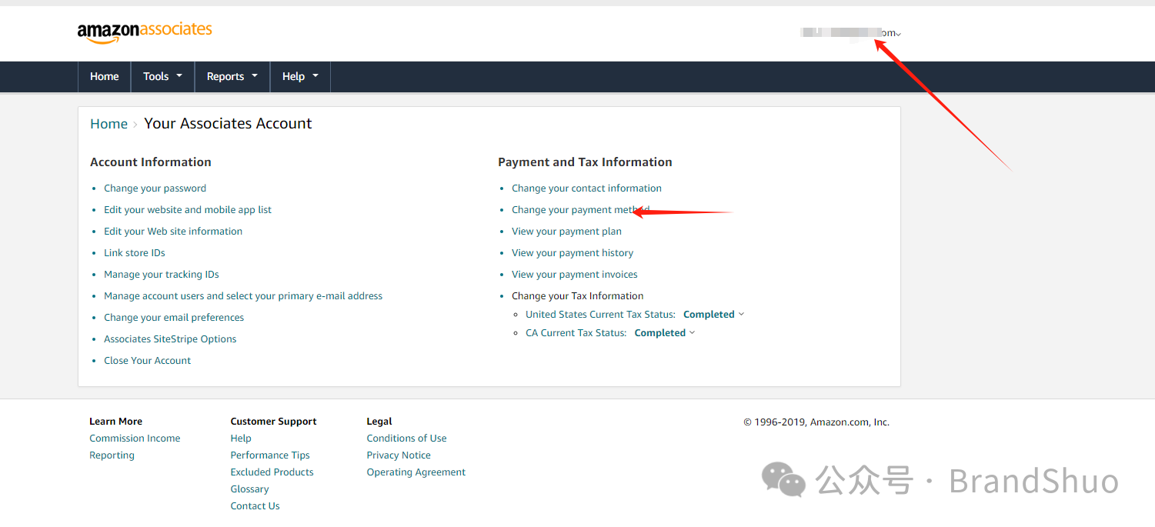
Task: Expand United States tax status Completed dropdown
Action: (713, 315)
